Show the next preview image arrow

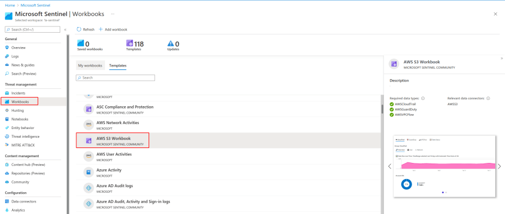coord(499,166)
